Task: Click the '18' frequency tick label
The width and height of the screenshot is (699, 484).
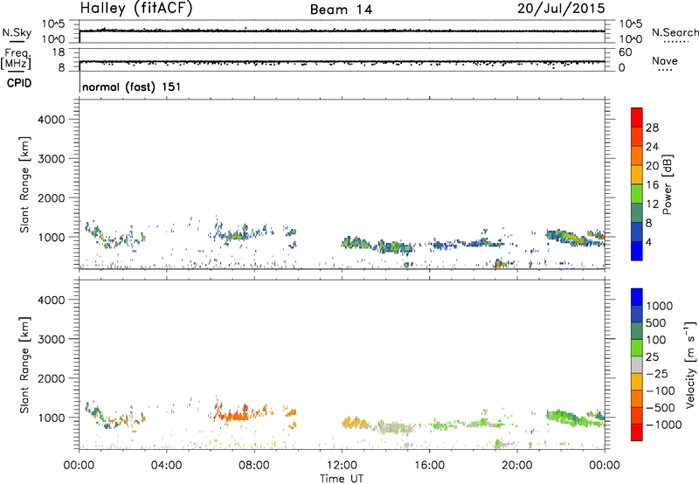Action: point(59,52)
